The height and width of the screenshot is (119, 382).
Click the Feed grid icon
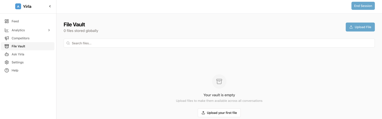[x=7, y=21]
